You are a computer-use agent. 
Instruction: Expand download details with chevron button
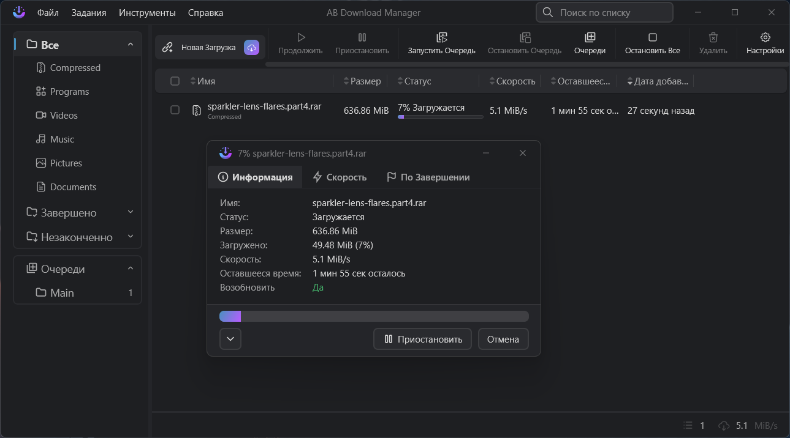point(230,339)
